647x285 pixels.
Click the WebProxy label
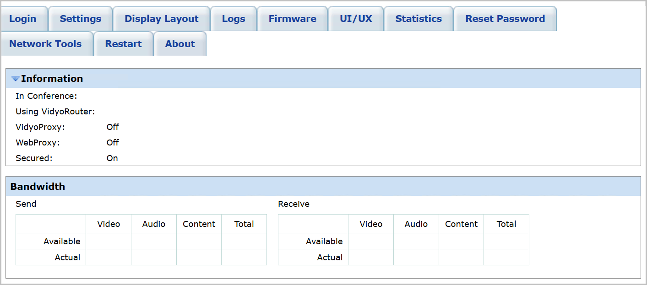pos(38,143)
